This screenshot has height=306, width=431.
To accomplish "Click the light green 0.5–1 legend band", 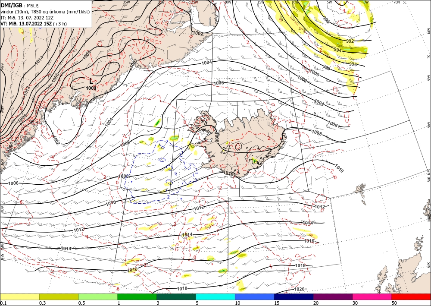I will (x=98, y=297).
